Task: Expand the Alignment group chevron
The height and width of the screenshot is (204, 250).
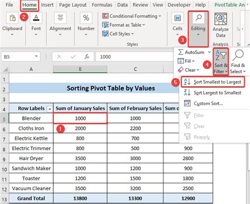Action: pos(60,35)
